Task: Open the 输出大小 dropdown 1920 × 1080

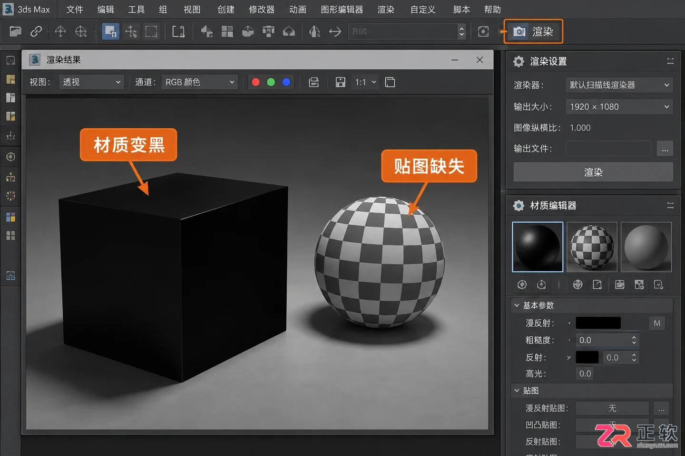Action: pyautogui.click(x=619, y=107)
